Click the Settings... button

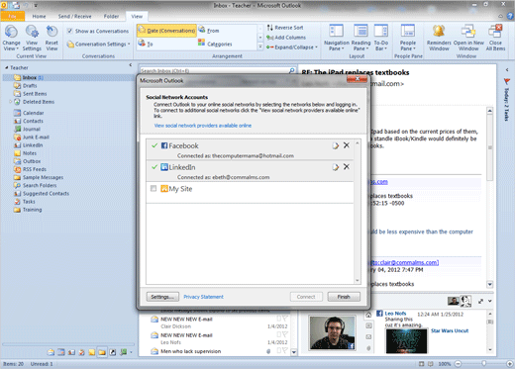(x=162, y=297)
